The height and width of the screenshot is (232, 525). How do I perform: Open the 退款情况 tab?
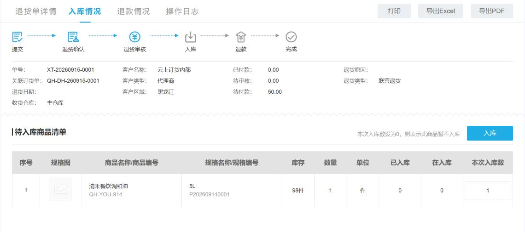(134, 11)
